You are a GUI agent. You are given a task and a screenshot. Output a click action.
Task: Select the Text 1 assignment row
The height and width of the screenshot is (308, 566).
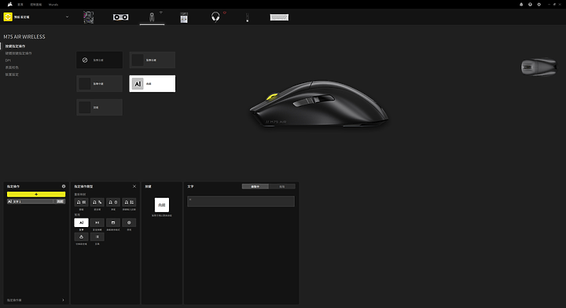[36, 202]
